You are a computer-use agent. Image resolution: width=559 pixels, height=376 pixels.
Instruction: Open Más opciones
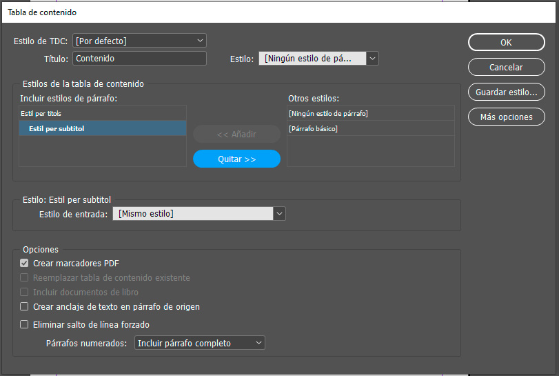[x=506, y=117]
